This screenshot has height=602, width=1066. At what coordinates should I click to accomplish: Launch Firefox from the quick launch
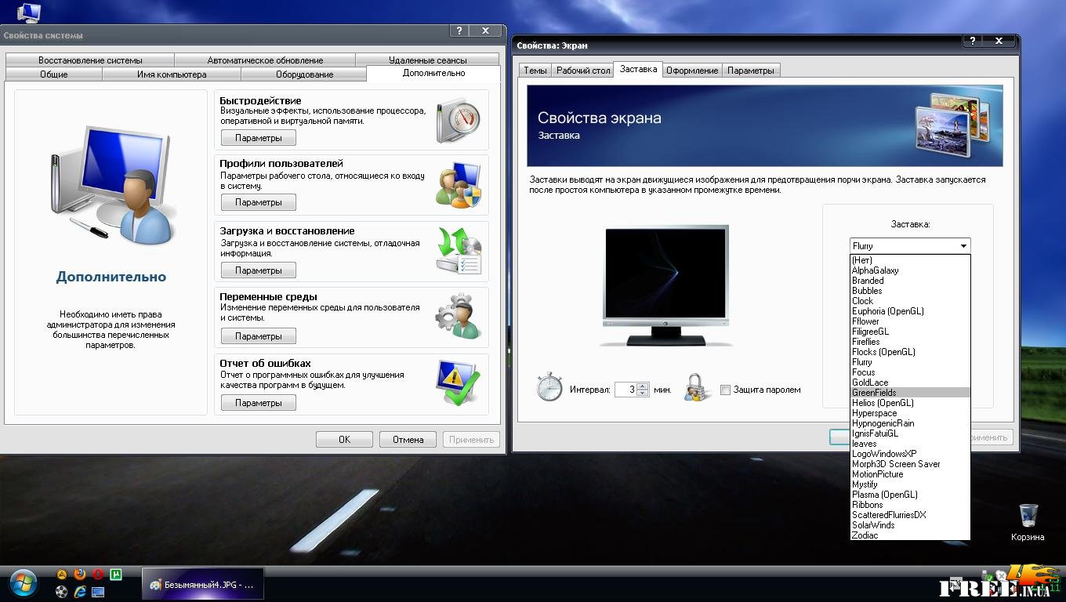[x=80, y=575]
